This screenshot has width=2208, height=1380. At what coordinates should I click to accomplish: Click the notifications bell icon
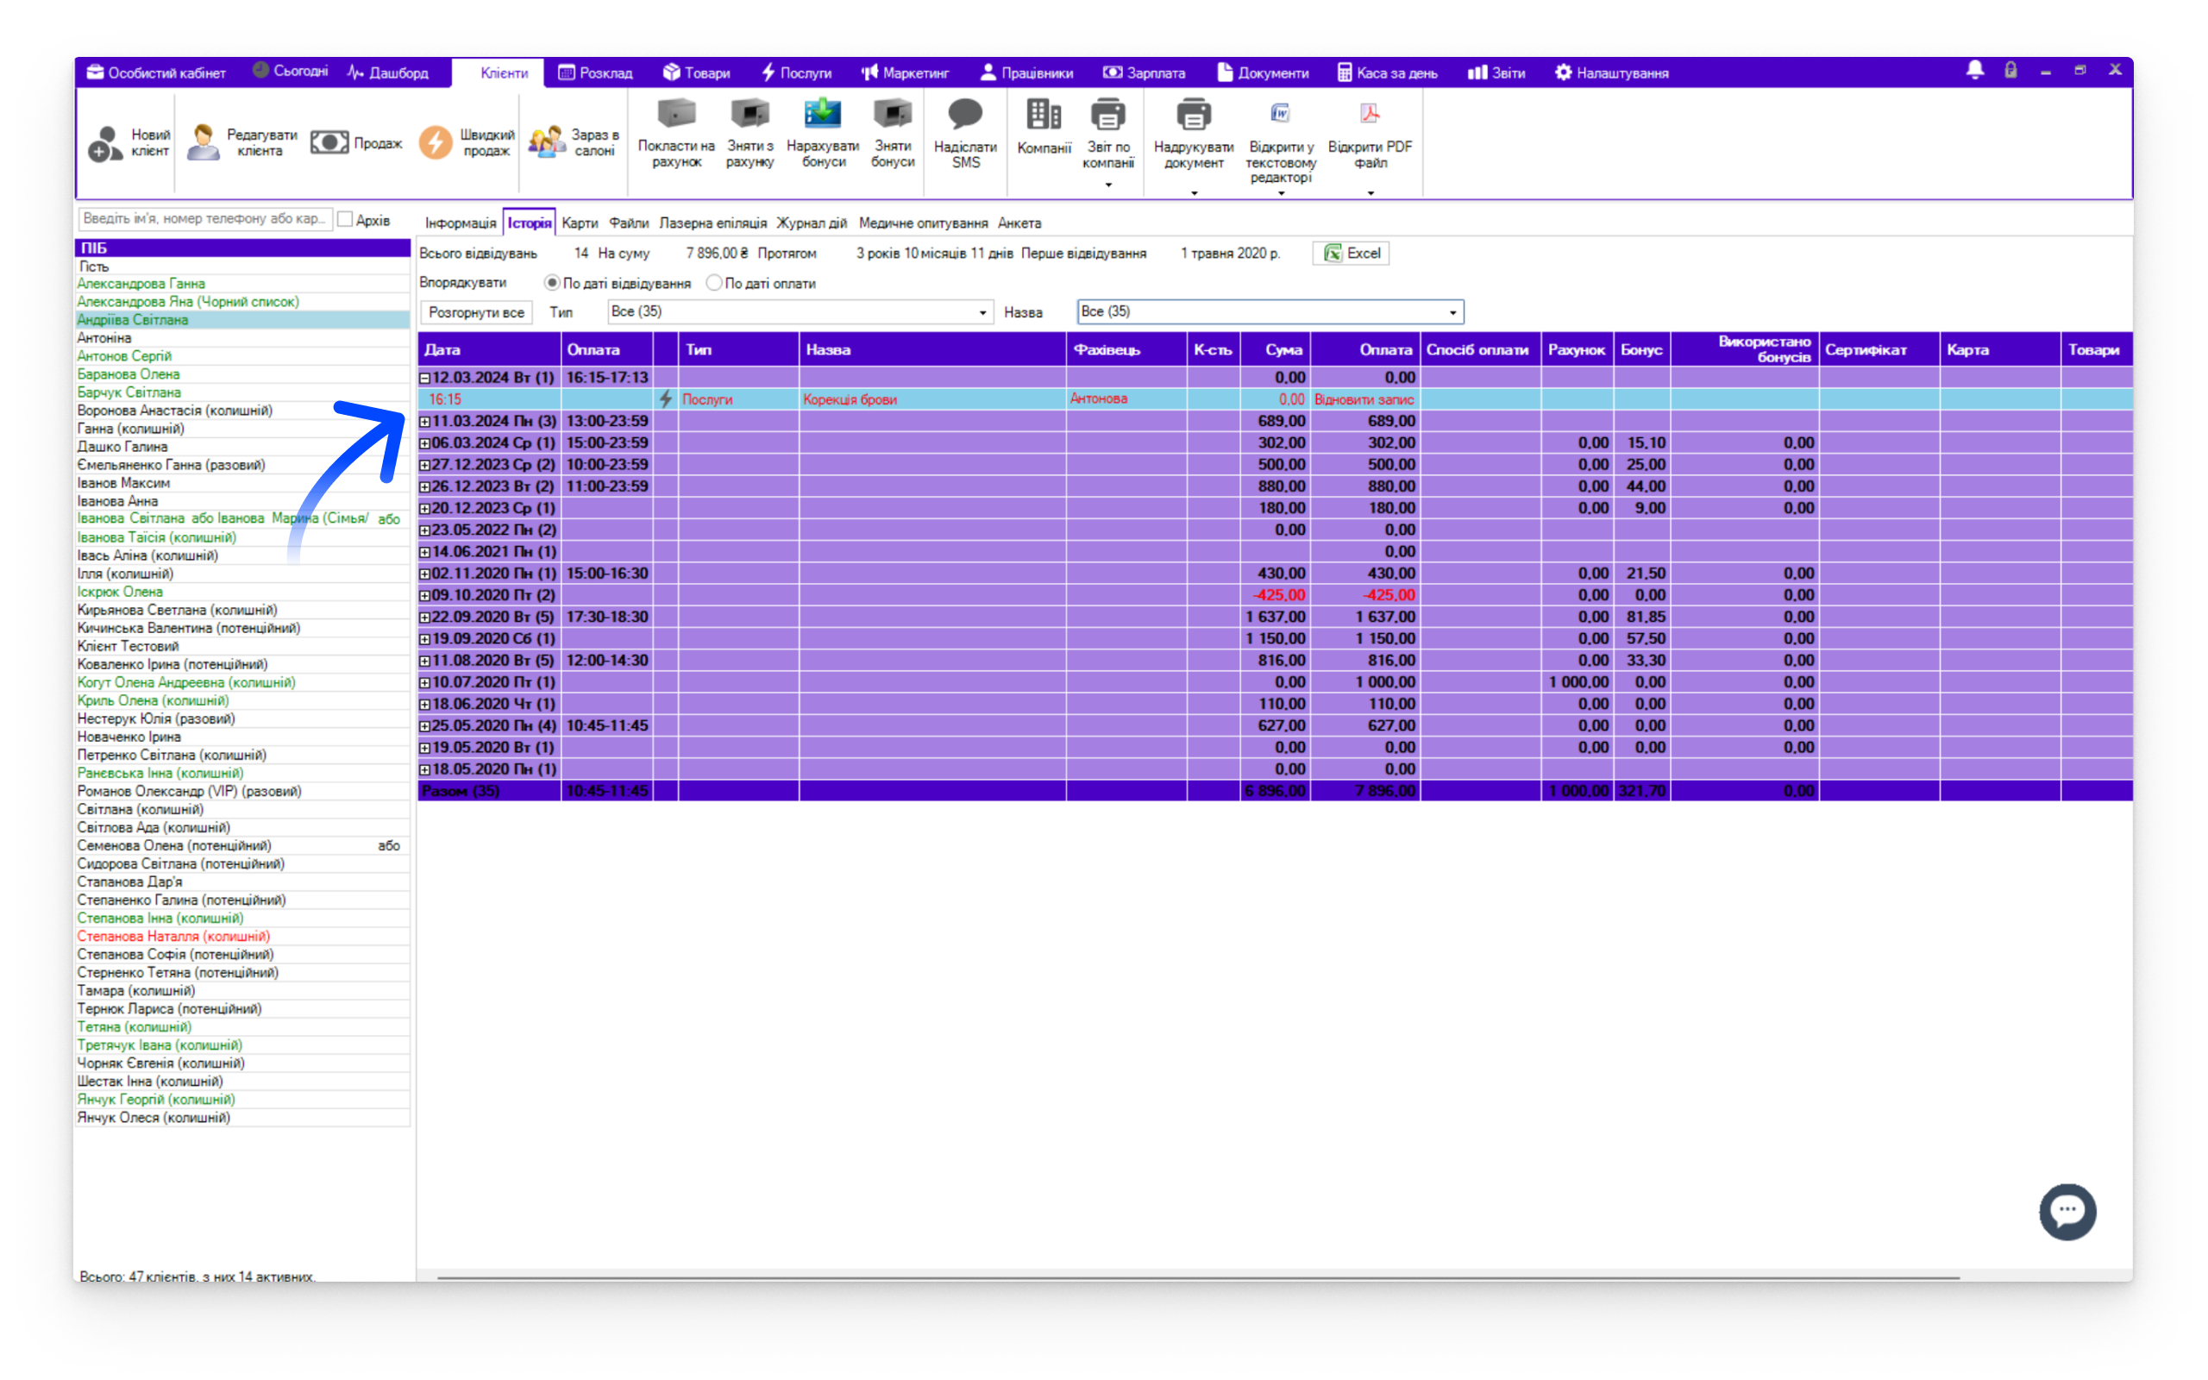click(x=1975, y=70)
